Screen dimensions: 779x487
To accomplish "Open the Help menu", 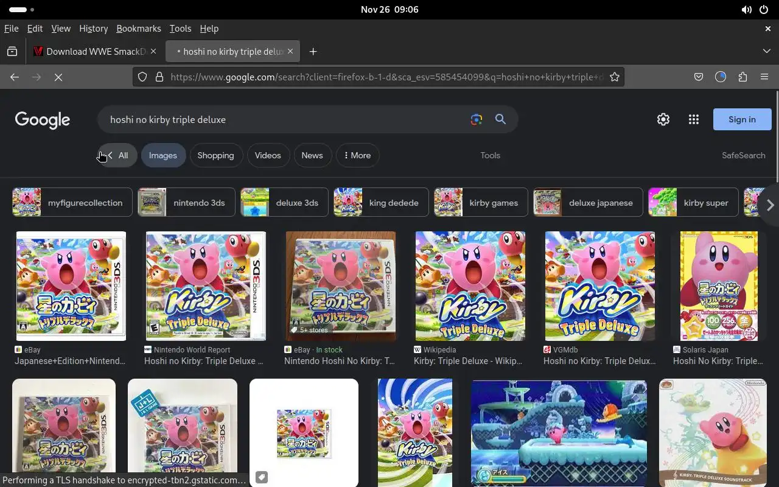I will [209, 29].
